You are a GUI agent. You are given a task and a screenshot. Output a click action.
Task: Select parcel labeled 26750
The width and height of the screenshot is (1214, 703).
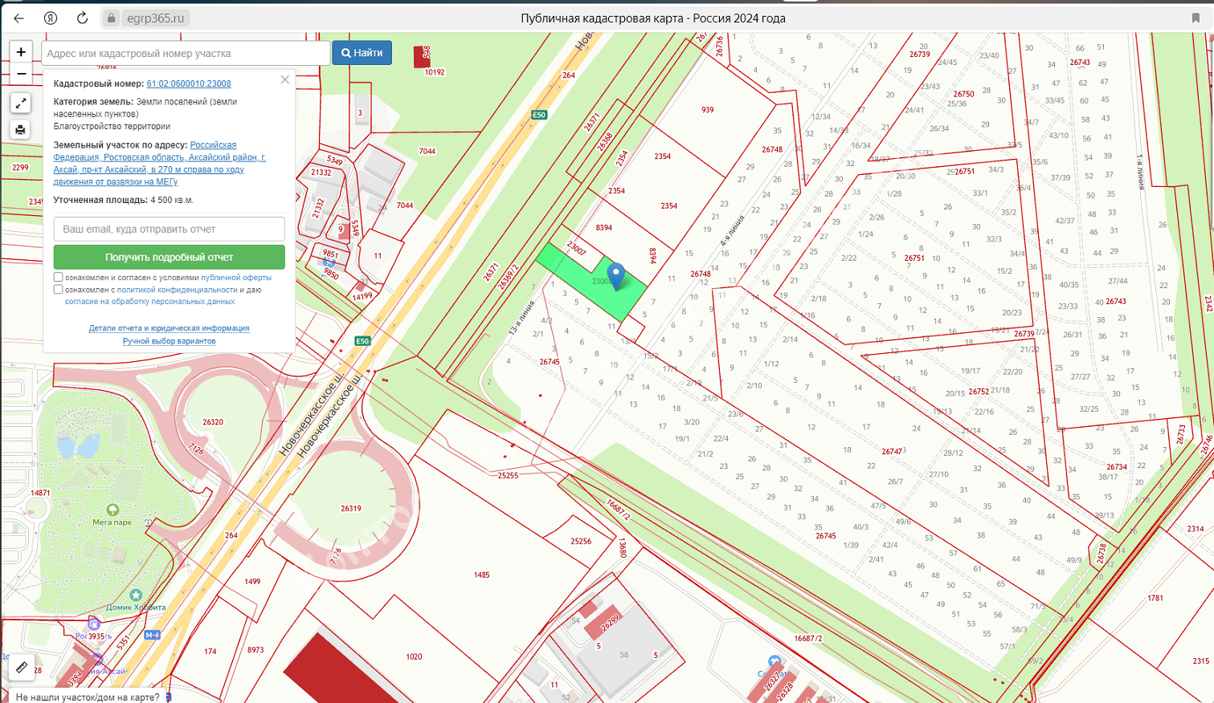[964, 95]
